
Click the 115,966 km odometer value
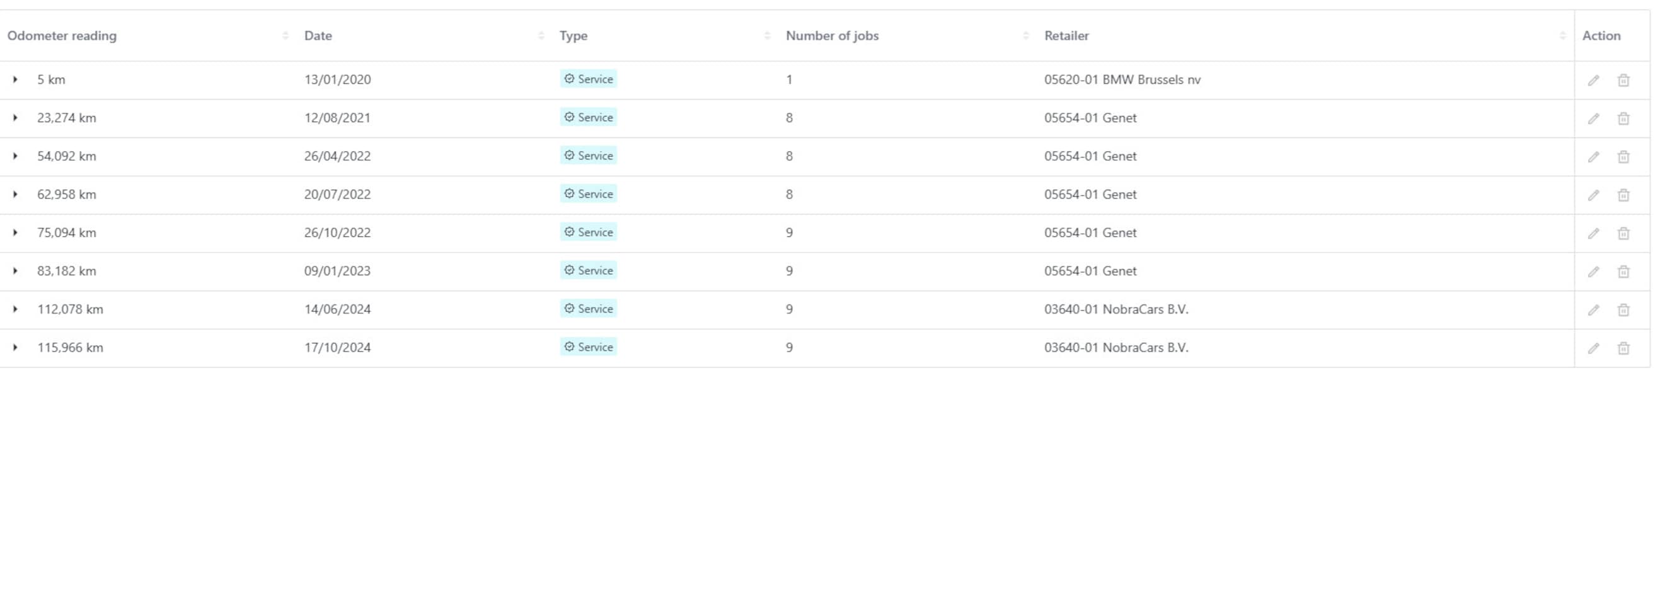[x=70, y=347]
